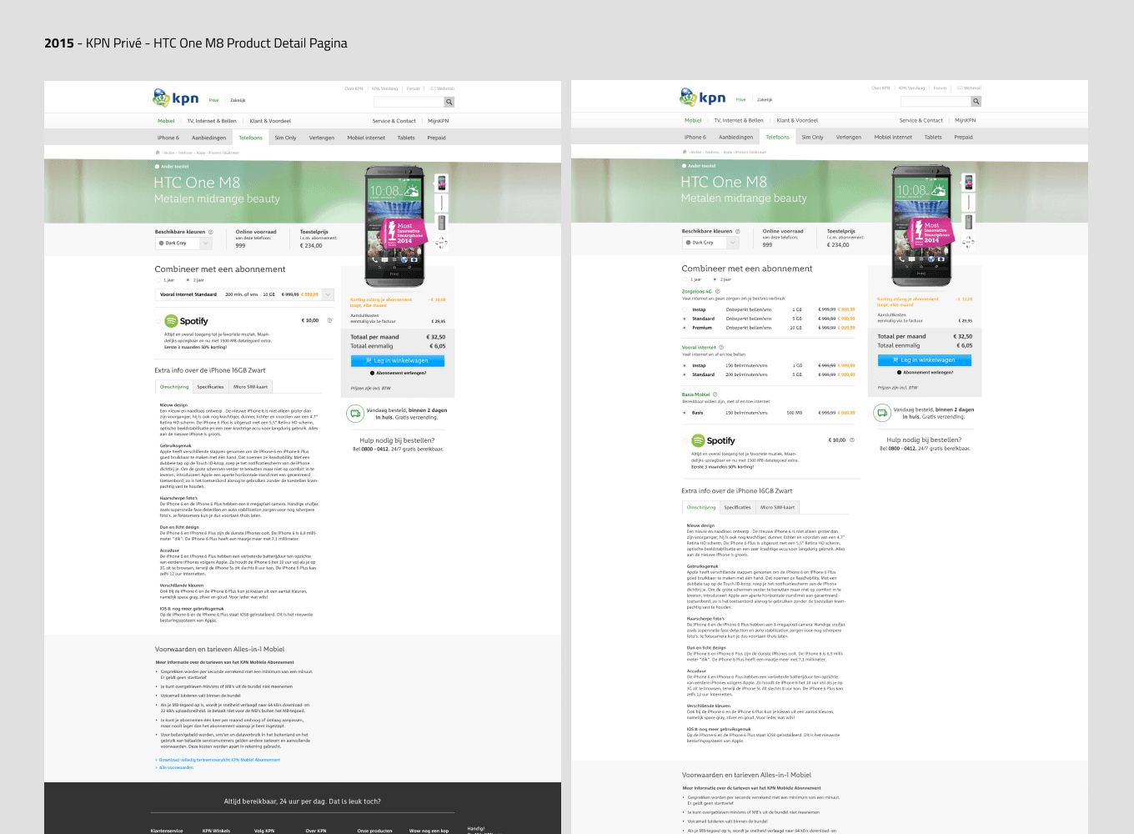Click search input field in right mockup
Viewport: 1134px width, 834px height.
936,101
